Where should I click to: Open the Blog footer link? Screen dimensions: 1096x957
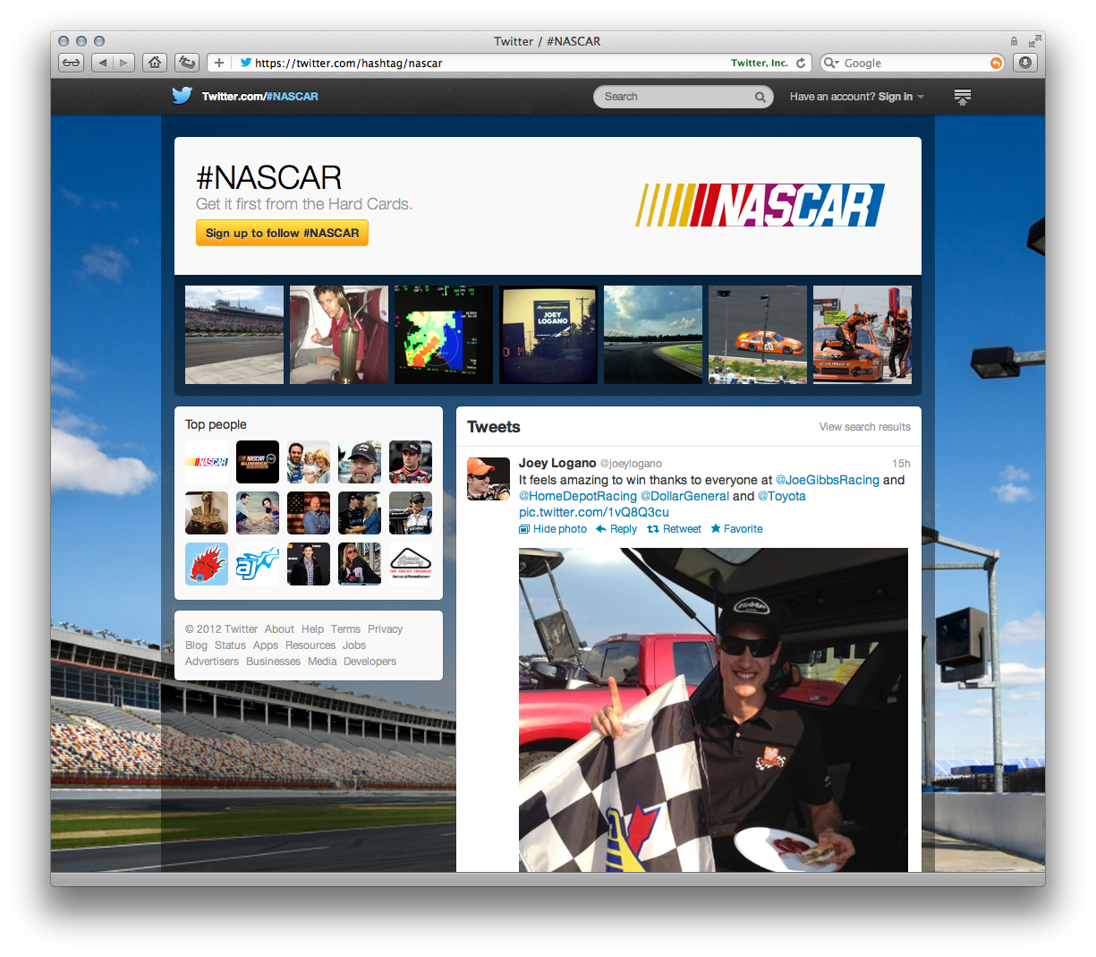(x=196, y=645)
